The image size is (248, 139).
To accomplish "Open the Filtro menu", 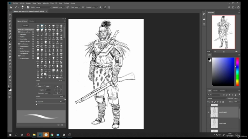I will pos(52,3).
